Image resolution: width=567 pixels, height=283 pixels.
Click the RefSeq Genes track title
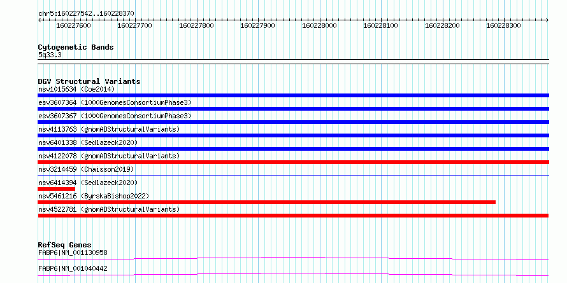64,245
